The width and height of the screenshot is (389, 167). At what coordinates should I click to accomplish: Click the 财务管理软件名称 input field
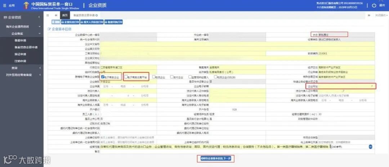coord(346,119)
